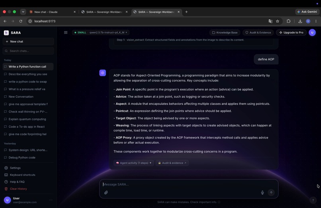Expand Agent activity (1 steps) dropdown
This screenshot has height=208, width=321.
pyautogui.click(x=134, y=163)
